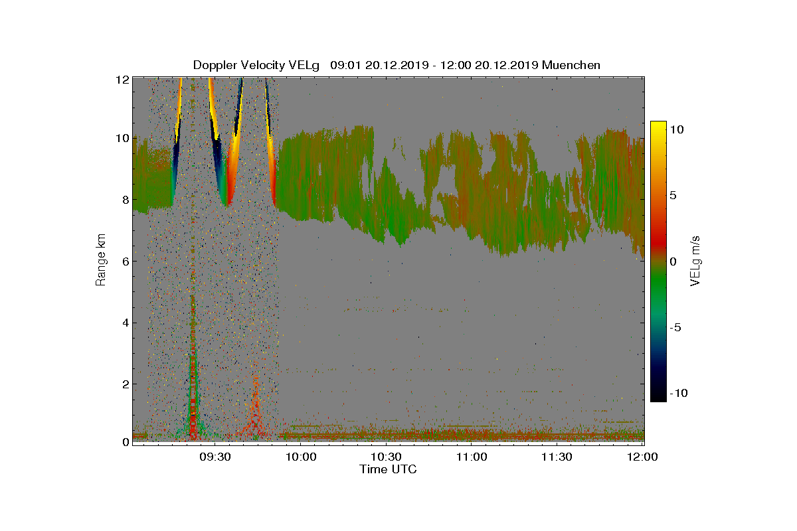Screen dimensions: 797x531
Task: Click the 'Time UTC' axis label
Action: point(388,469)
